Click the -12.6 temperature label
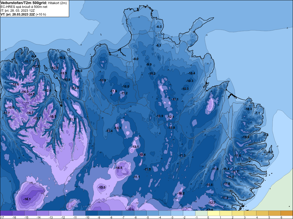 coord(16,84)
